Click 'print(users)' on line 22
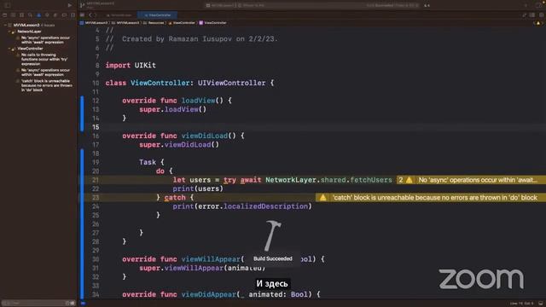Viewport: 546px width, 307px height. tap(198, 189)
